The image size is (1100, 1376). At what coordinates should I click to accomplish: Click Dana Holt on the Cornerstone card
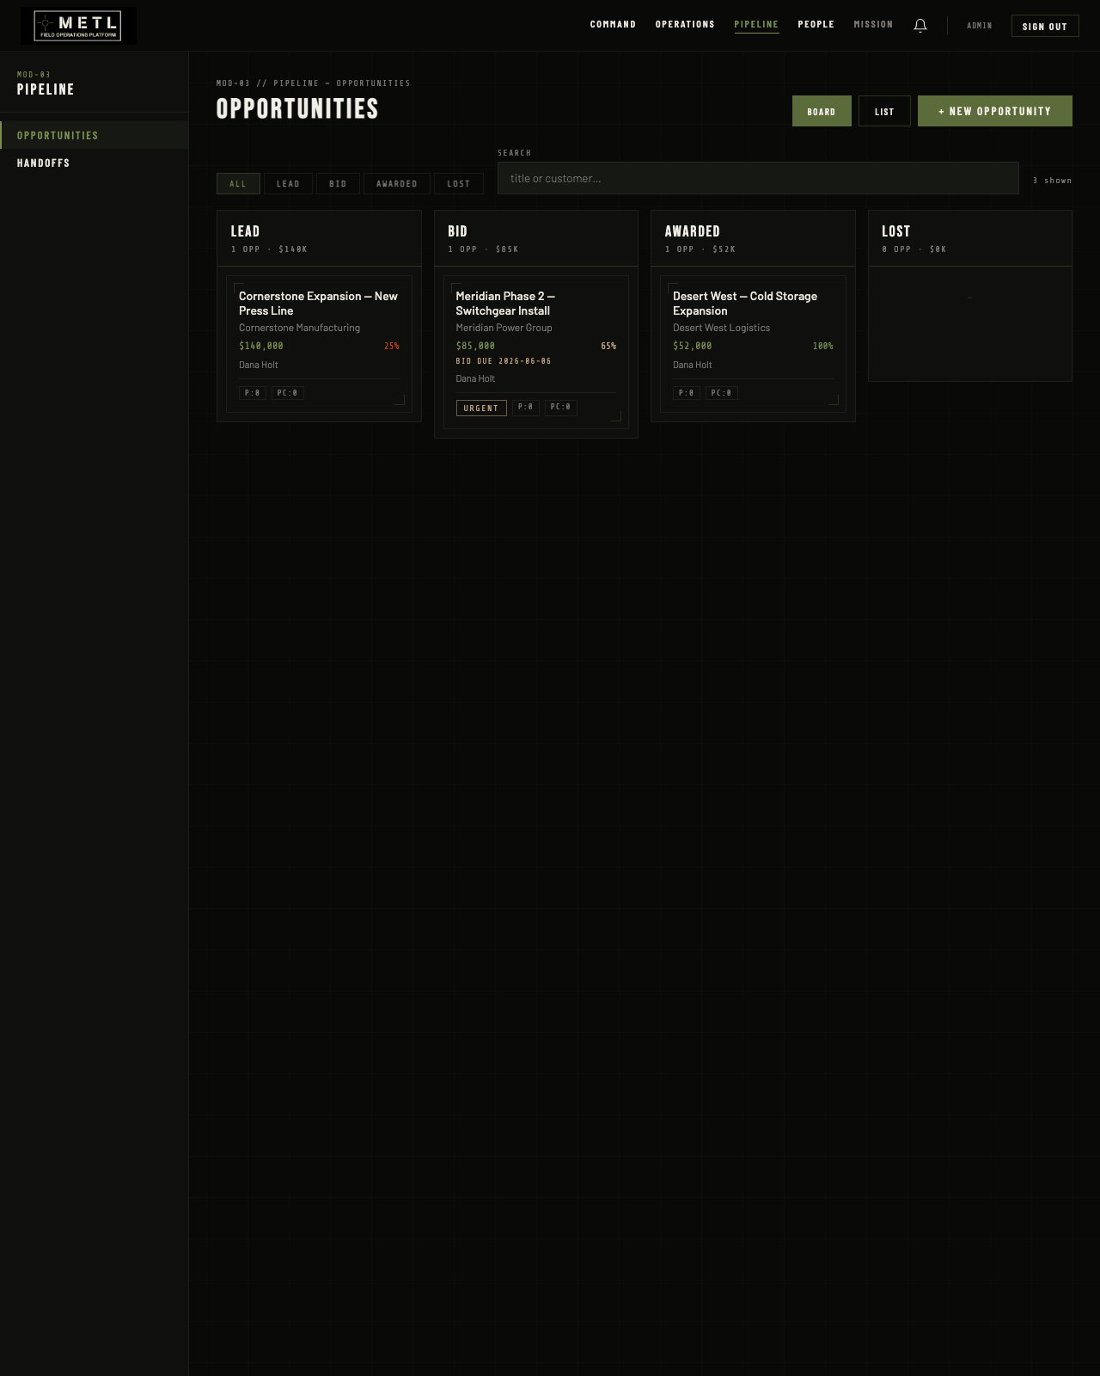[x=259, y=365]
